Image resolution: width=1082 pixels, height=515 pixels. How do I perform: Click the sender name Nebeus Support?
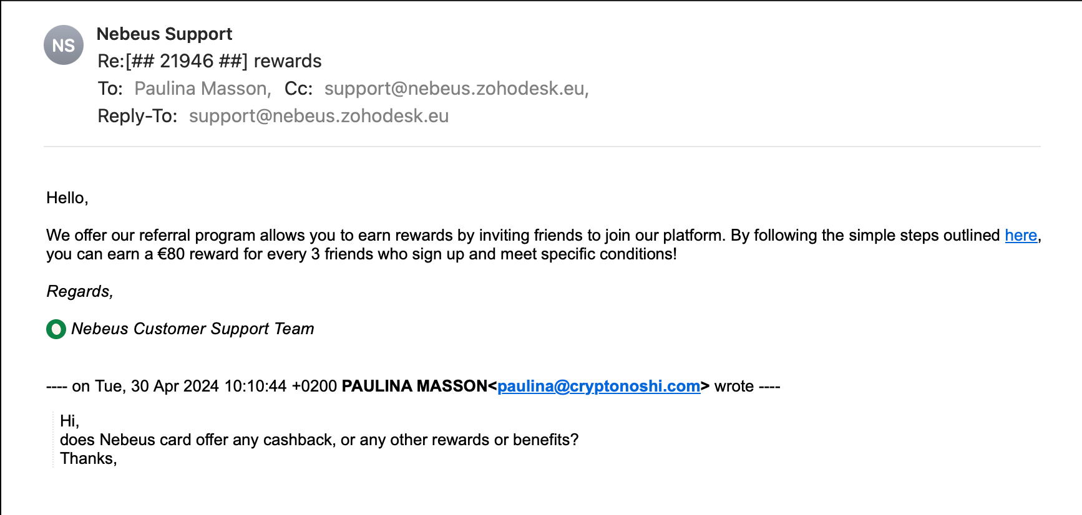tap(164, 34)
